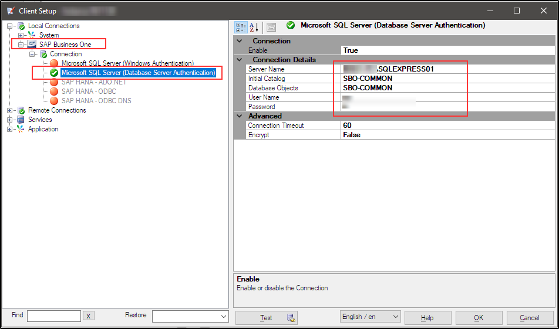Click the Application node icon
559x329 pixels.
coord(21,129)
